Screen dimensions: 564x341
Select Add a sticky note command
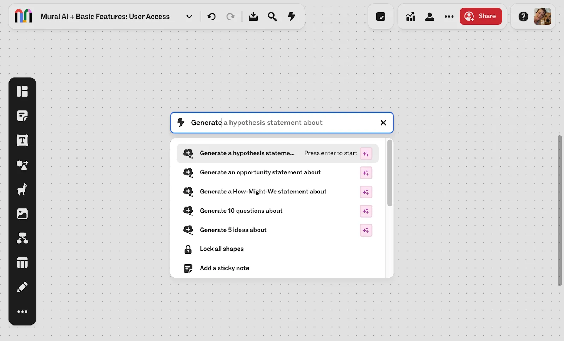tap(277, 268)
